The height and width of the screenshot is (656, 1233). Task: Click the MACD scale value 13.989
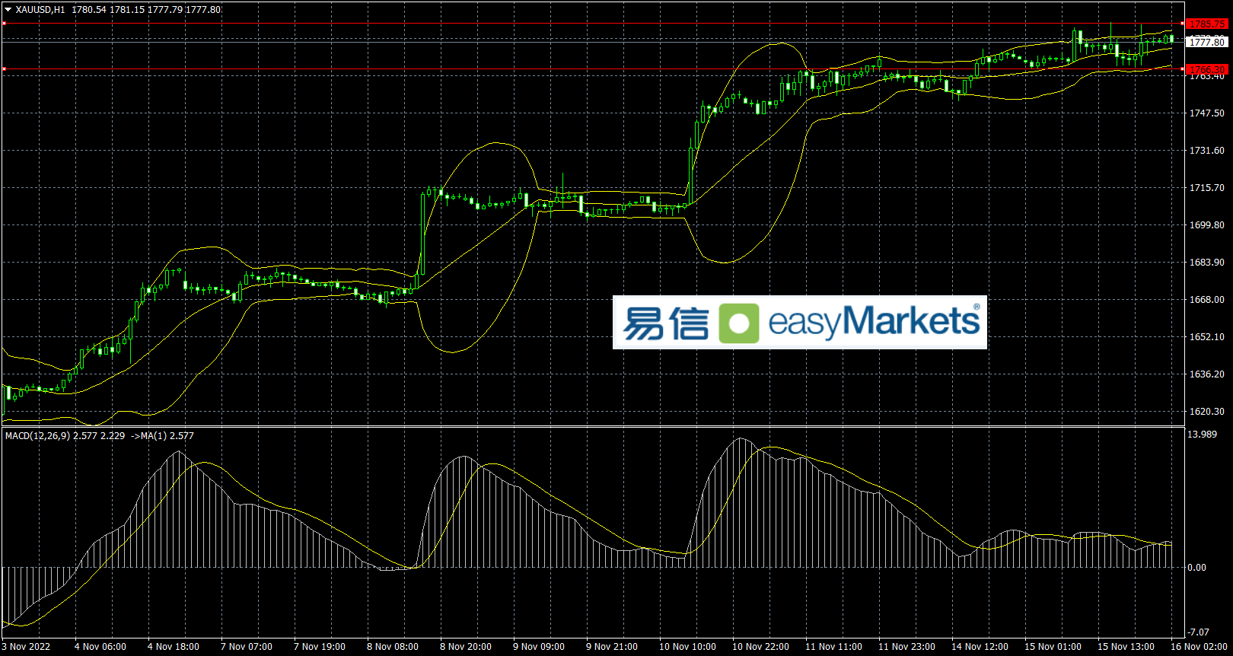(1203, 435)
